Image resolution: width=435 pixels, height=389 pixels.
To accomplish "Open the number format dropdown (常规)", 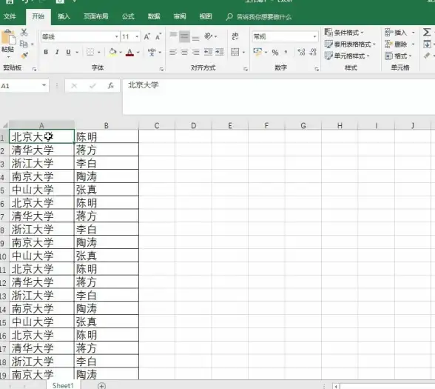I will (314, 37).
